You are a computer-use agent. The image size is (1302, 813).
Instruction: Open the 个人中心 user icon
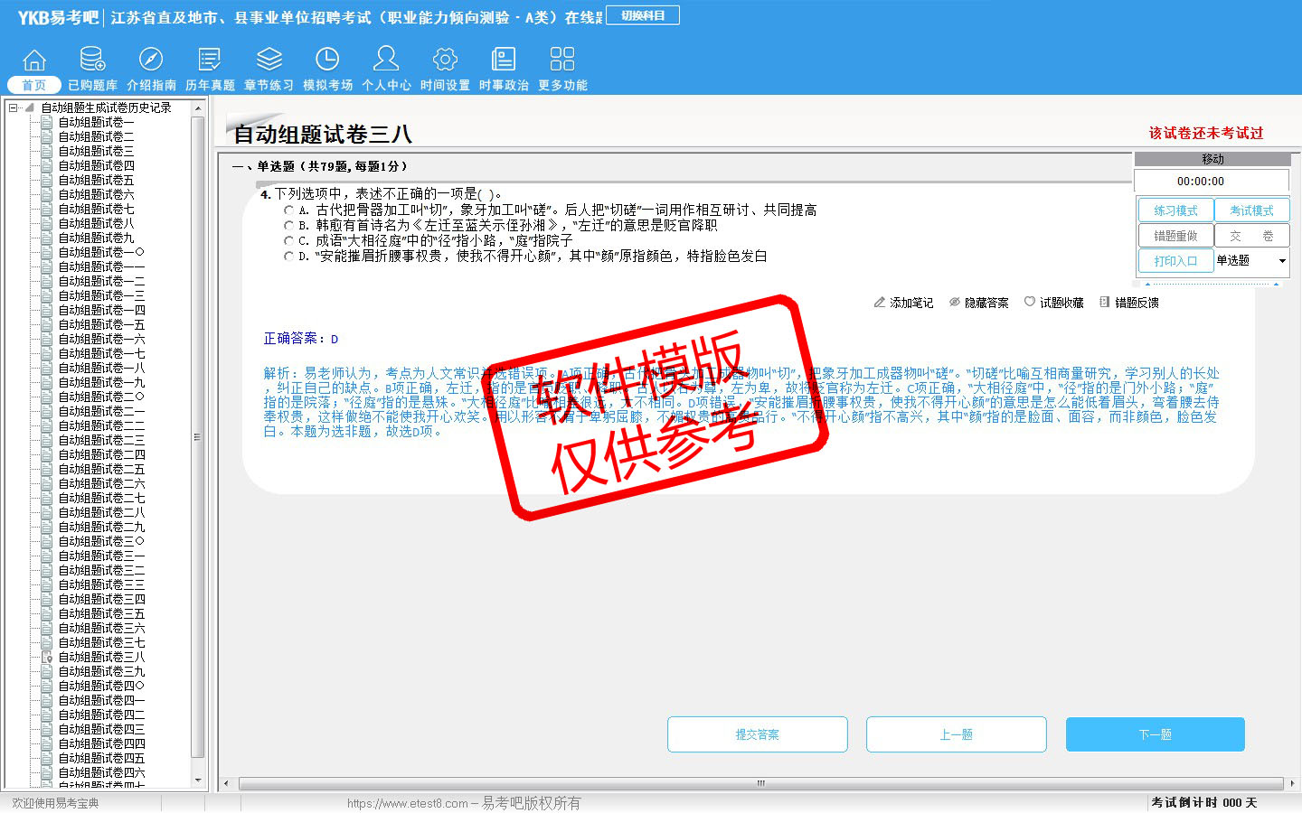(386, 61)
